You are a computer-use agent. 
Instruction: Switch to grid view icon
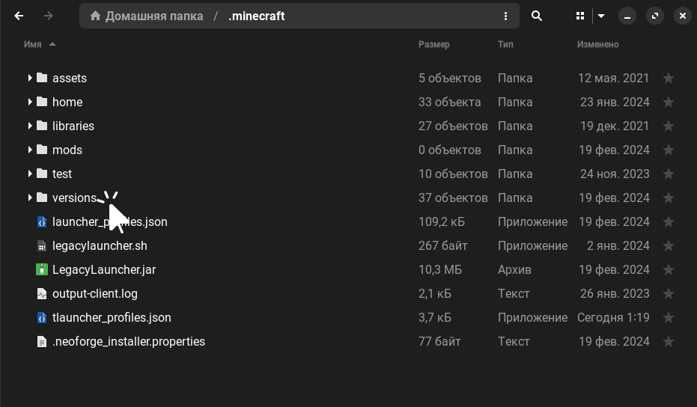click(580, 16)
